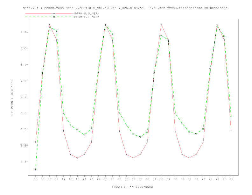Click x-axis tick label 33
This screenshot has width=252, height=195.
112,179
